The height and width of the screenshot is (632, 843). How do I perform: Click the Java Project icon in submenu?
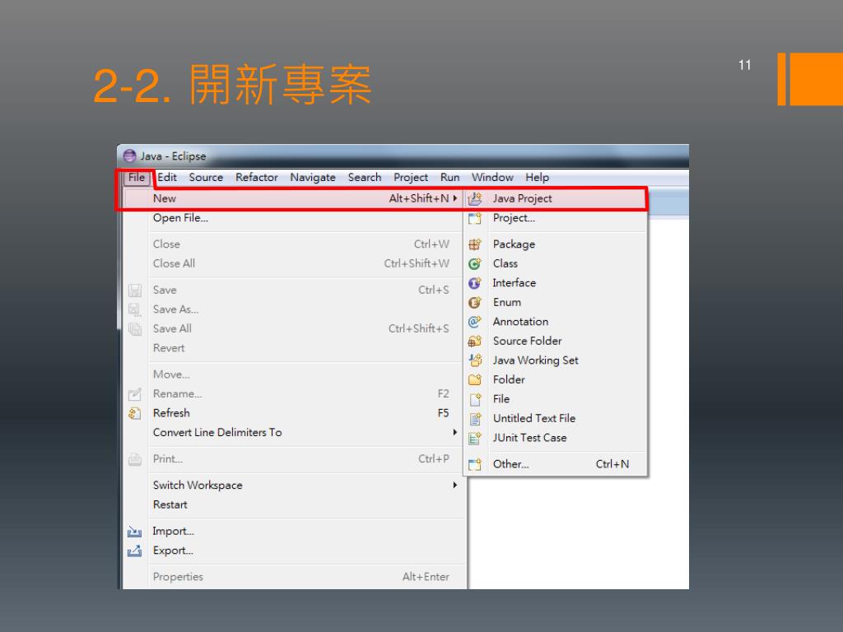[x=475, y=199]
